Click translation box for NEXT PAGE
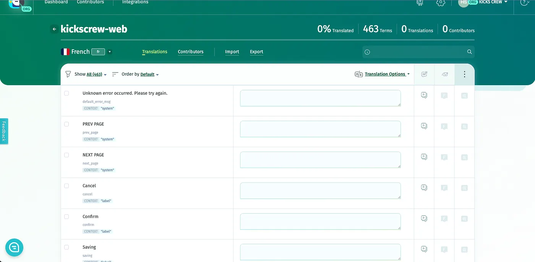 tap(320, 160)
